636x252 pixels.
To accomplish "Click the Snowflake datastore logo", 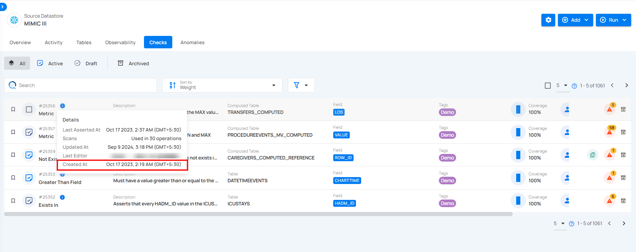I will coord(14,20).
